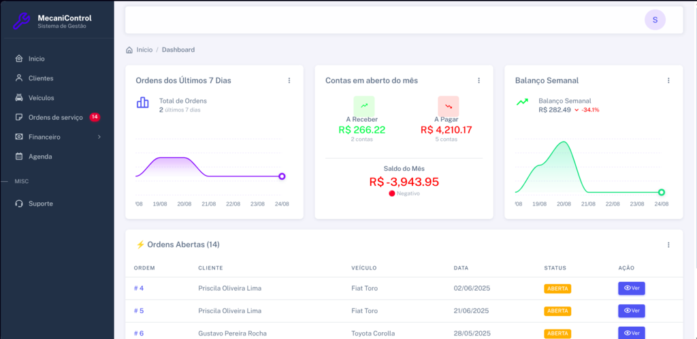Click the MecaniControl wrench logo icon

tap(22, 21)
